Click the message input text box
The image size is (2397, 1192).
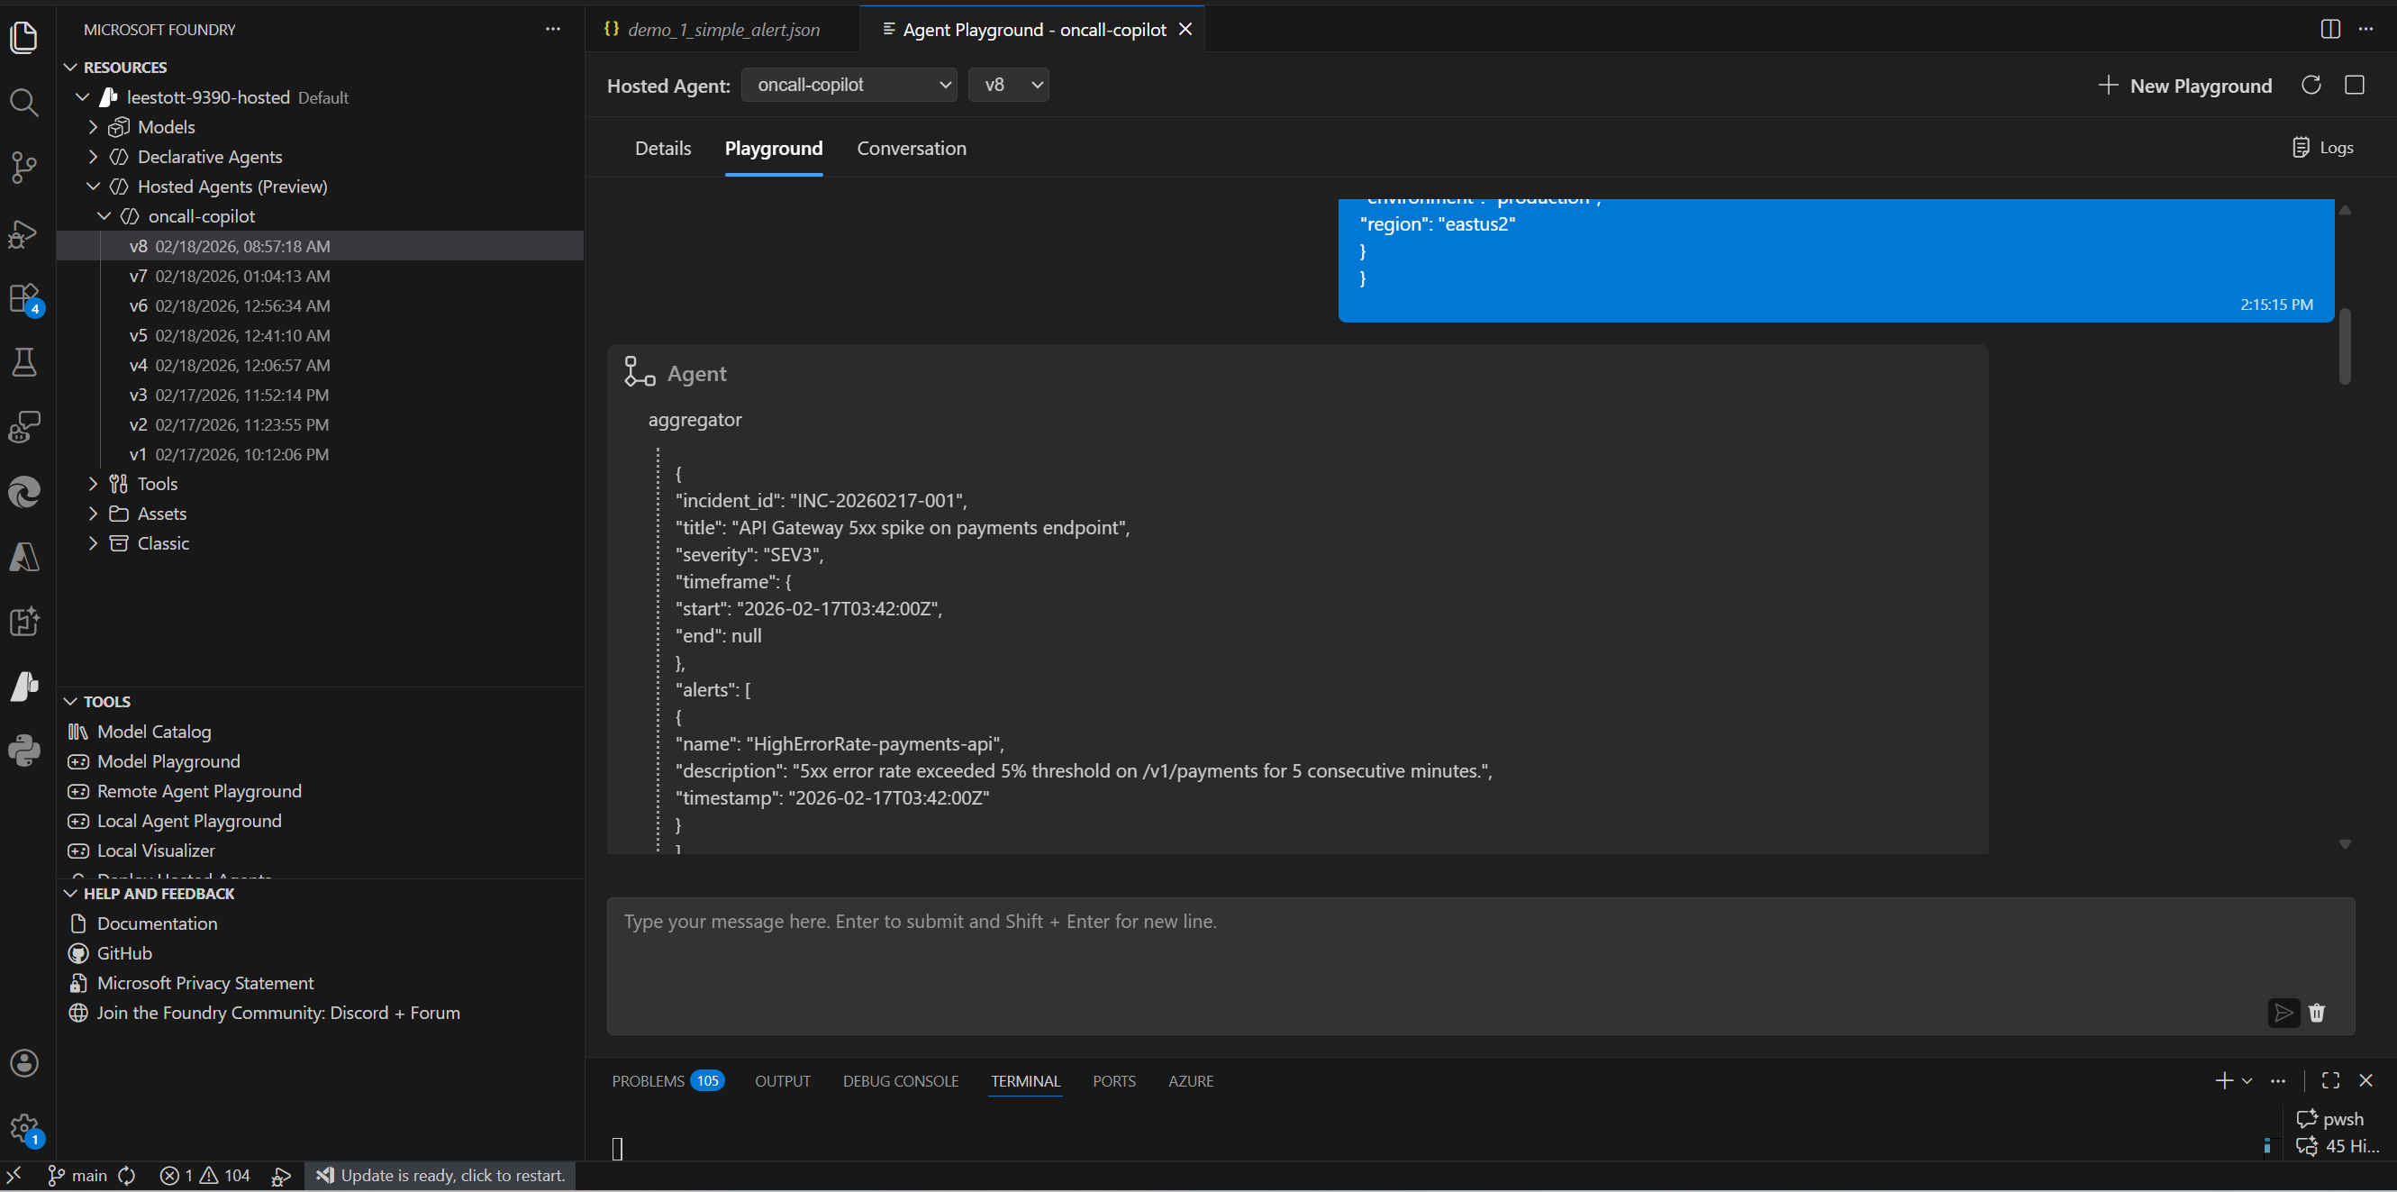[x=1480, y=965]
